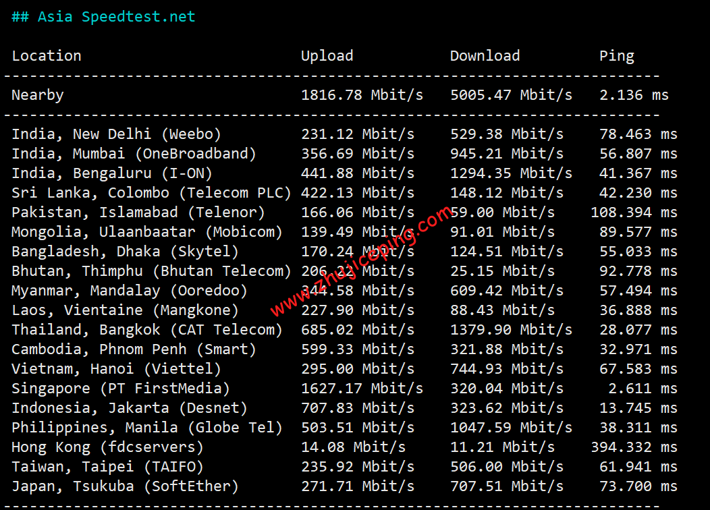Select Ulaanbaatar ping '89.577 ms'
Viewport: 710px width, 510px height.
pos(638,232)
